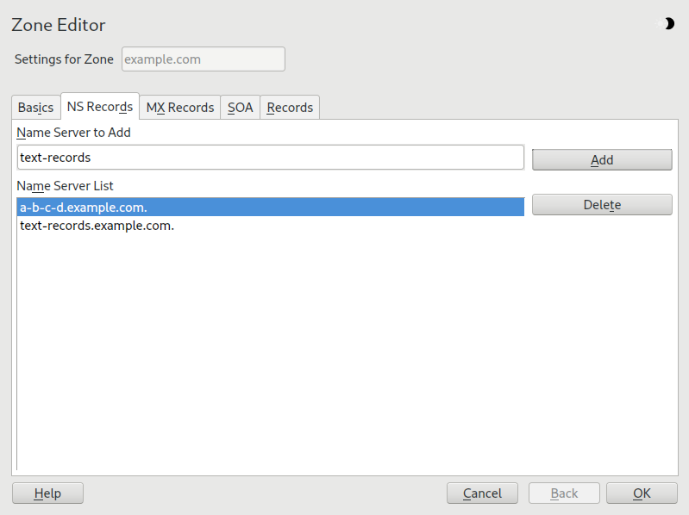Open Help for the Zone Editor
Viewport: 689px width, 515px height.
click(x=47, y=493)
